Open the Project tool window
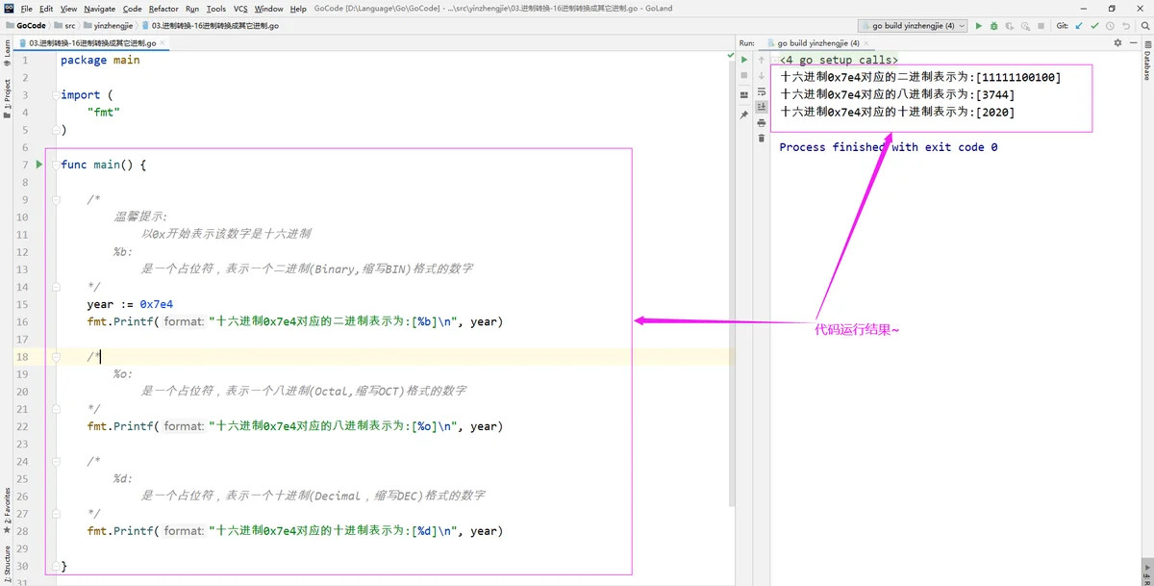Image resolution: width=1154 pixels, height=586 pixels. (x=7, y=97)
